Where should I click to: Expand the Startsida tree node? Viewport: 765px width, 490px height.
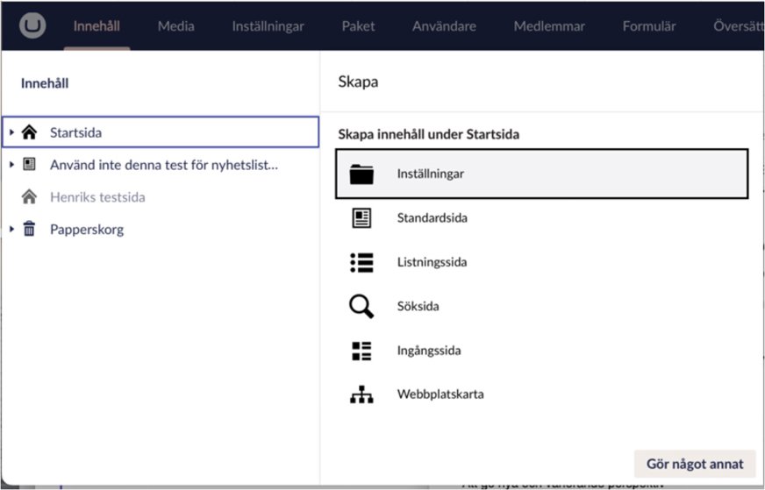coord(11,132)
